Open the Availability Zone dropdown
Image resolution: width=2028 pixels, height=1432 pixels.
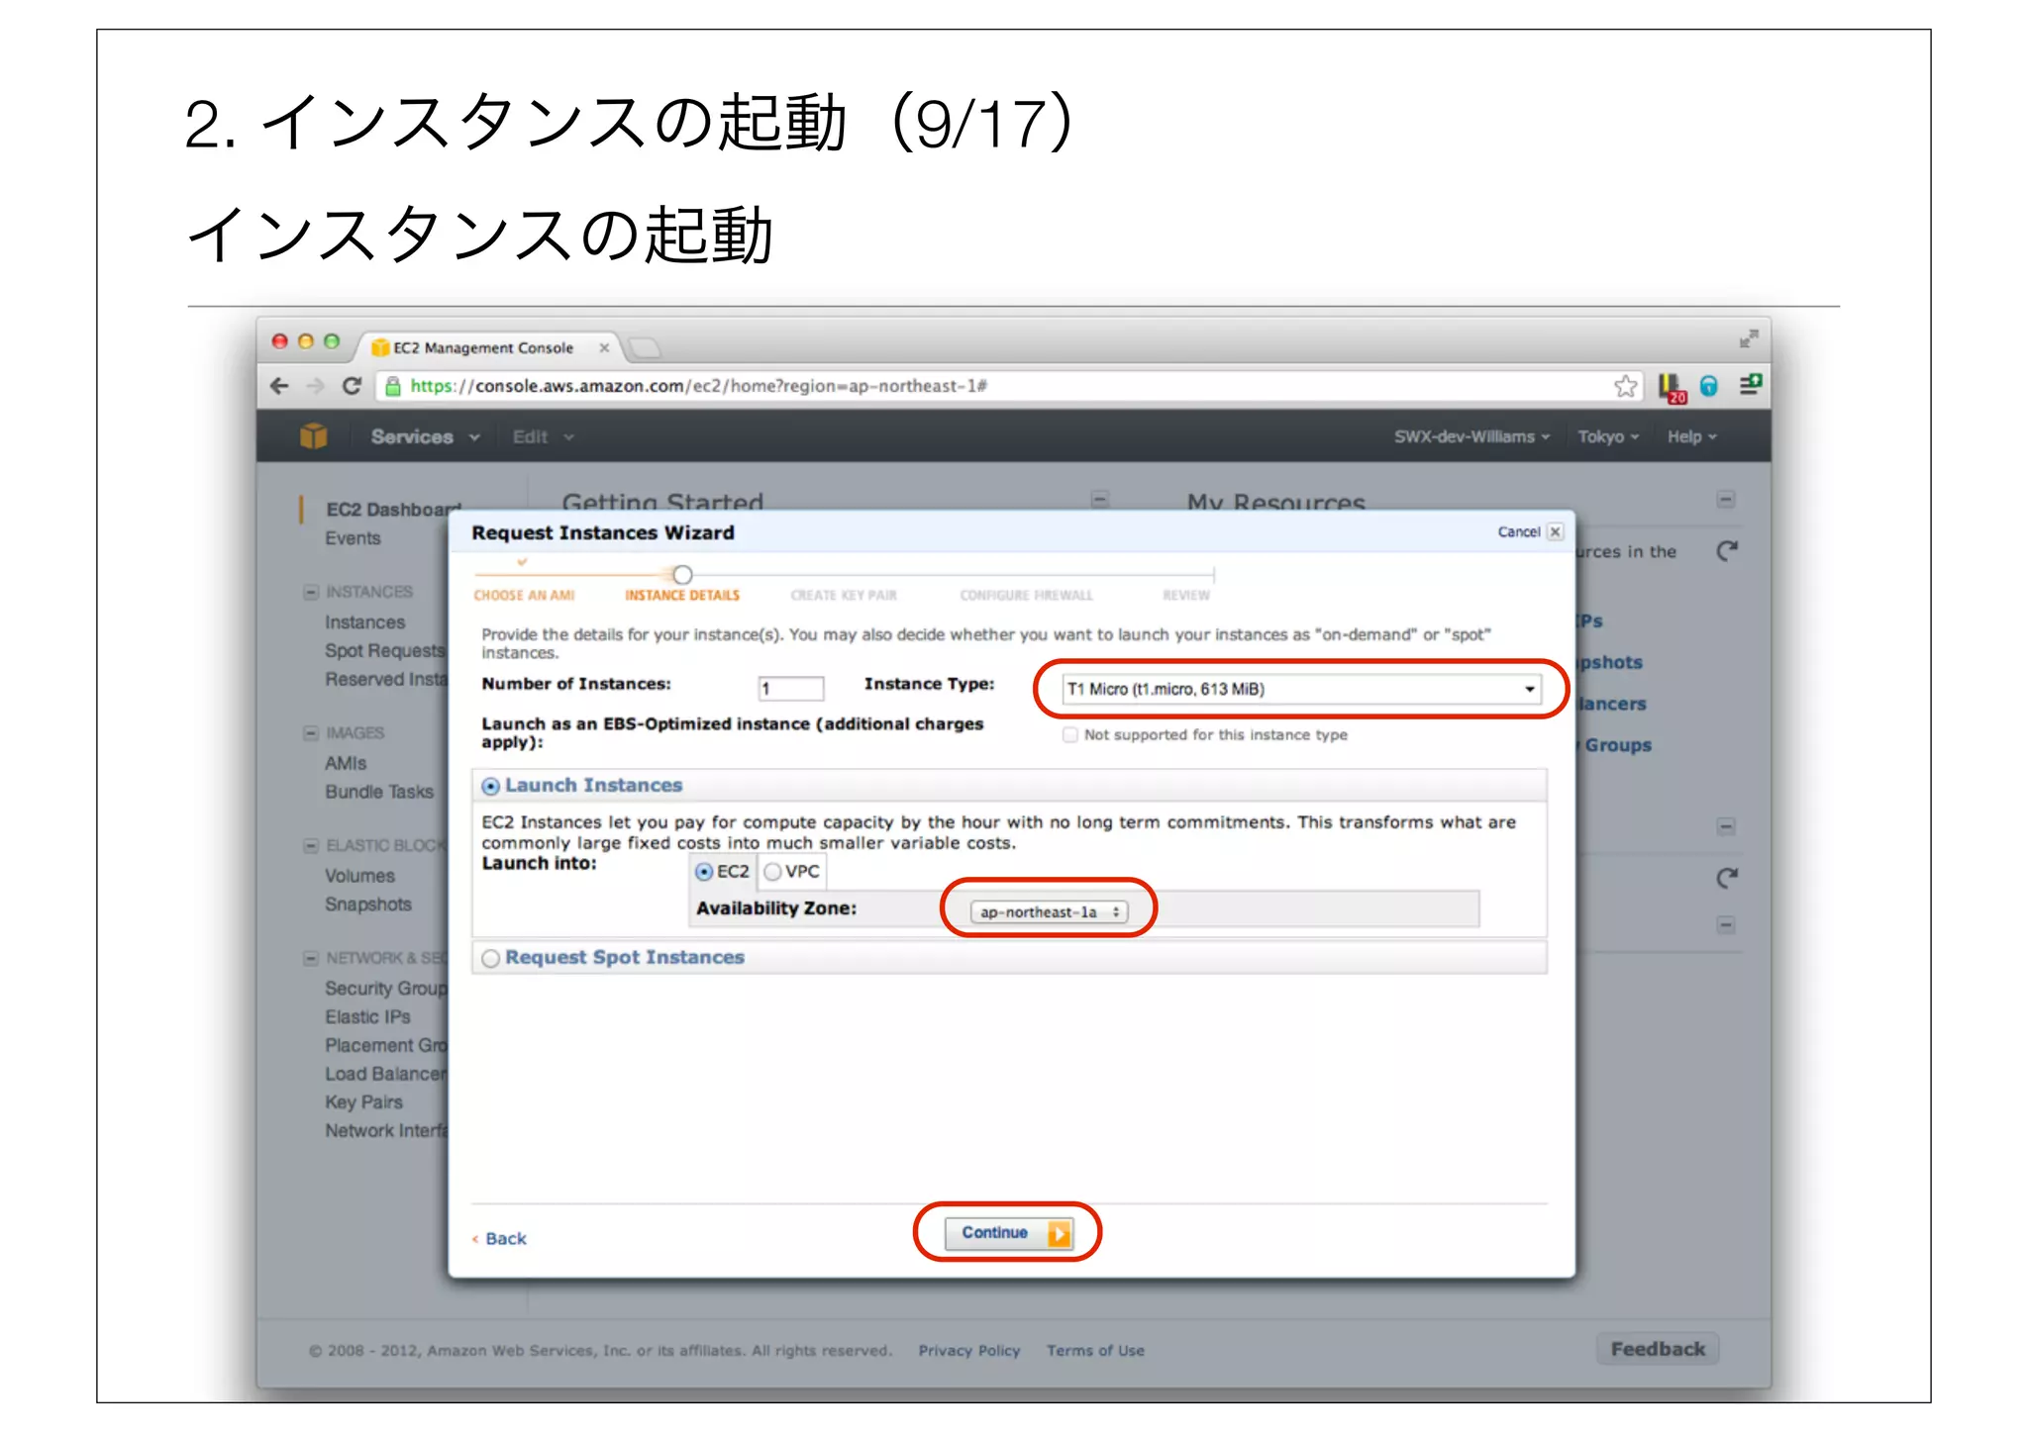tap(1048, 911)
